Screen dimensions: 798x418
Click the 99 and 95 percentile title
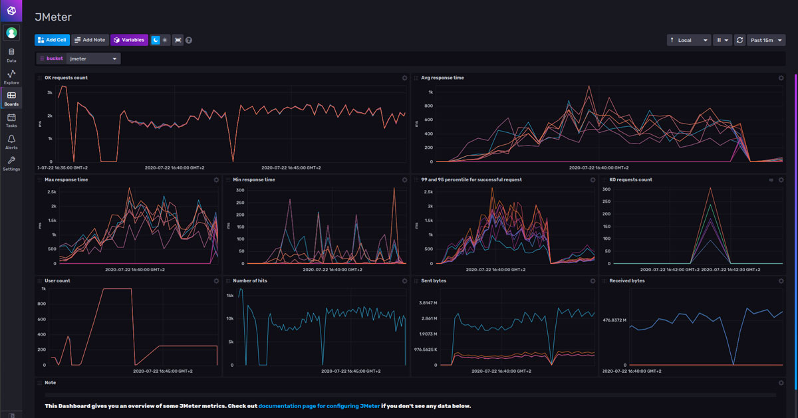click(471, 179)
